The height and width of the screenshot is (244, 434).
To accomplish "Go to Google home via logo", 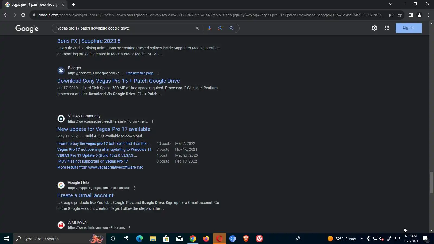I will [x=27, y=28].
